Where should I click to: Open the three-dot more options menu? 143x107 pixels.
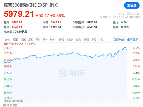117,5
